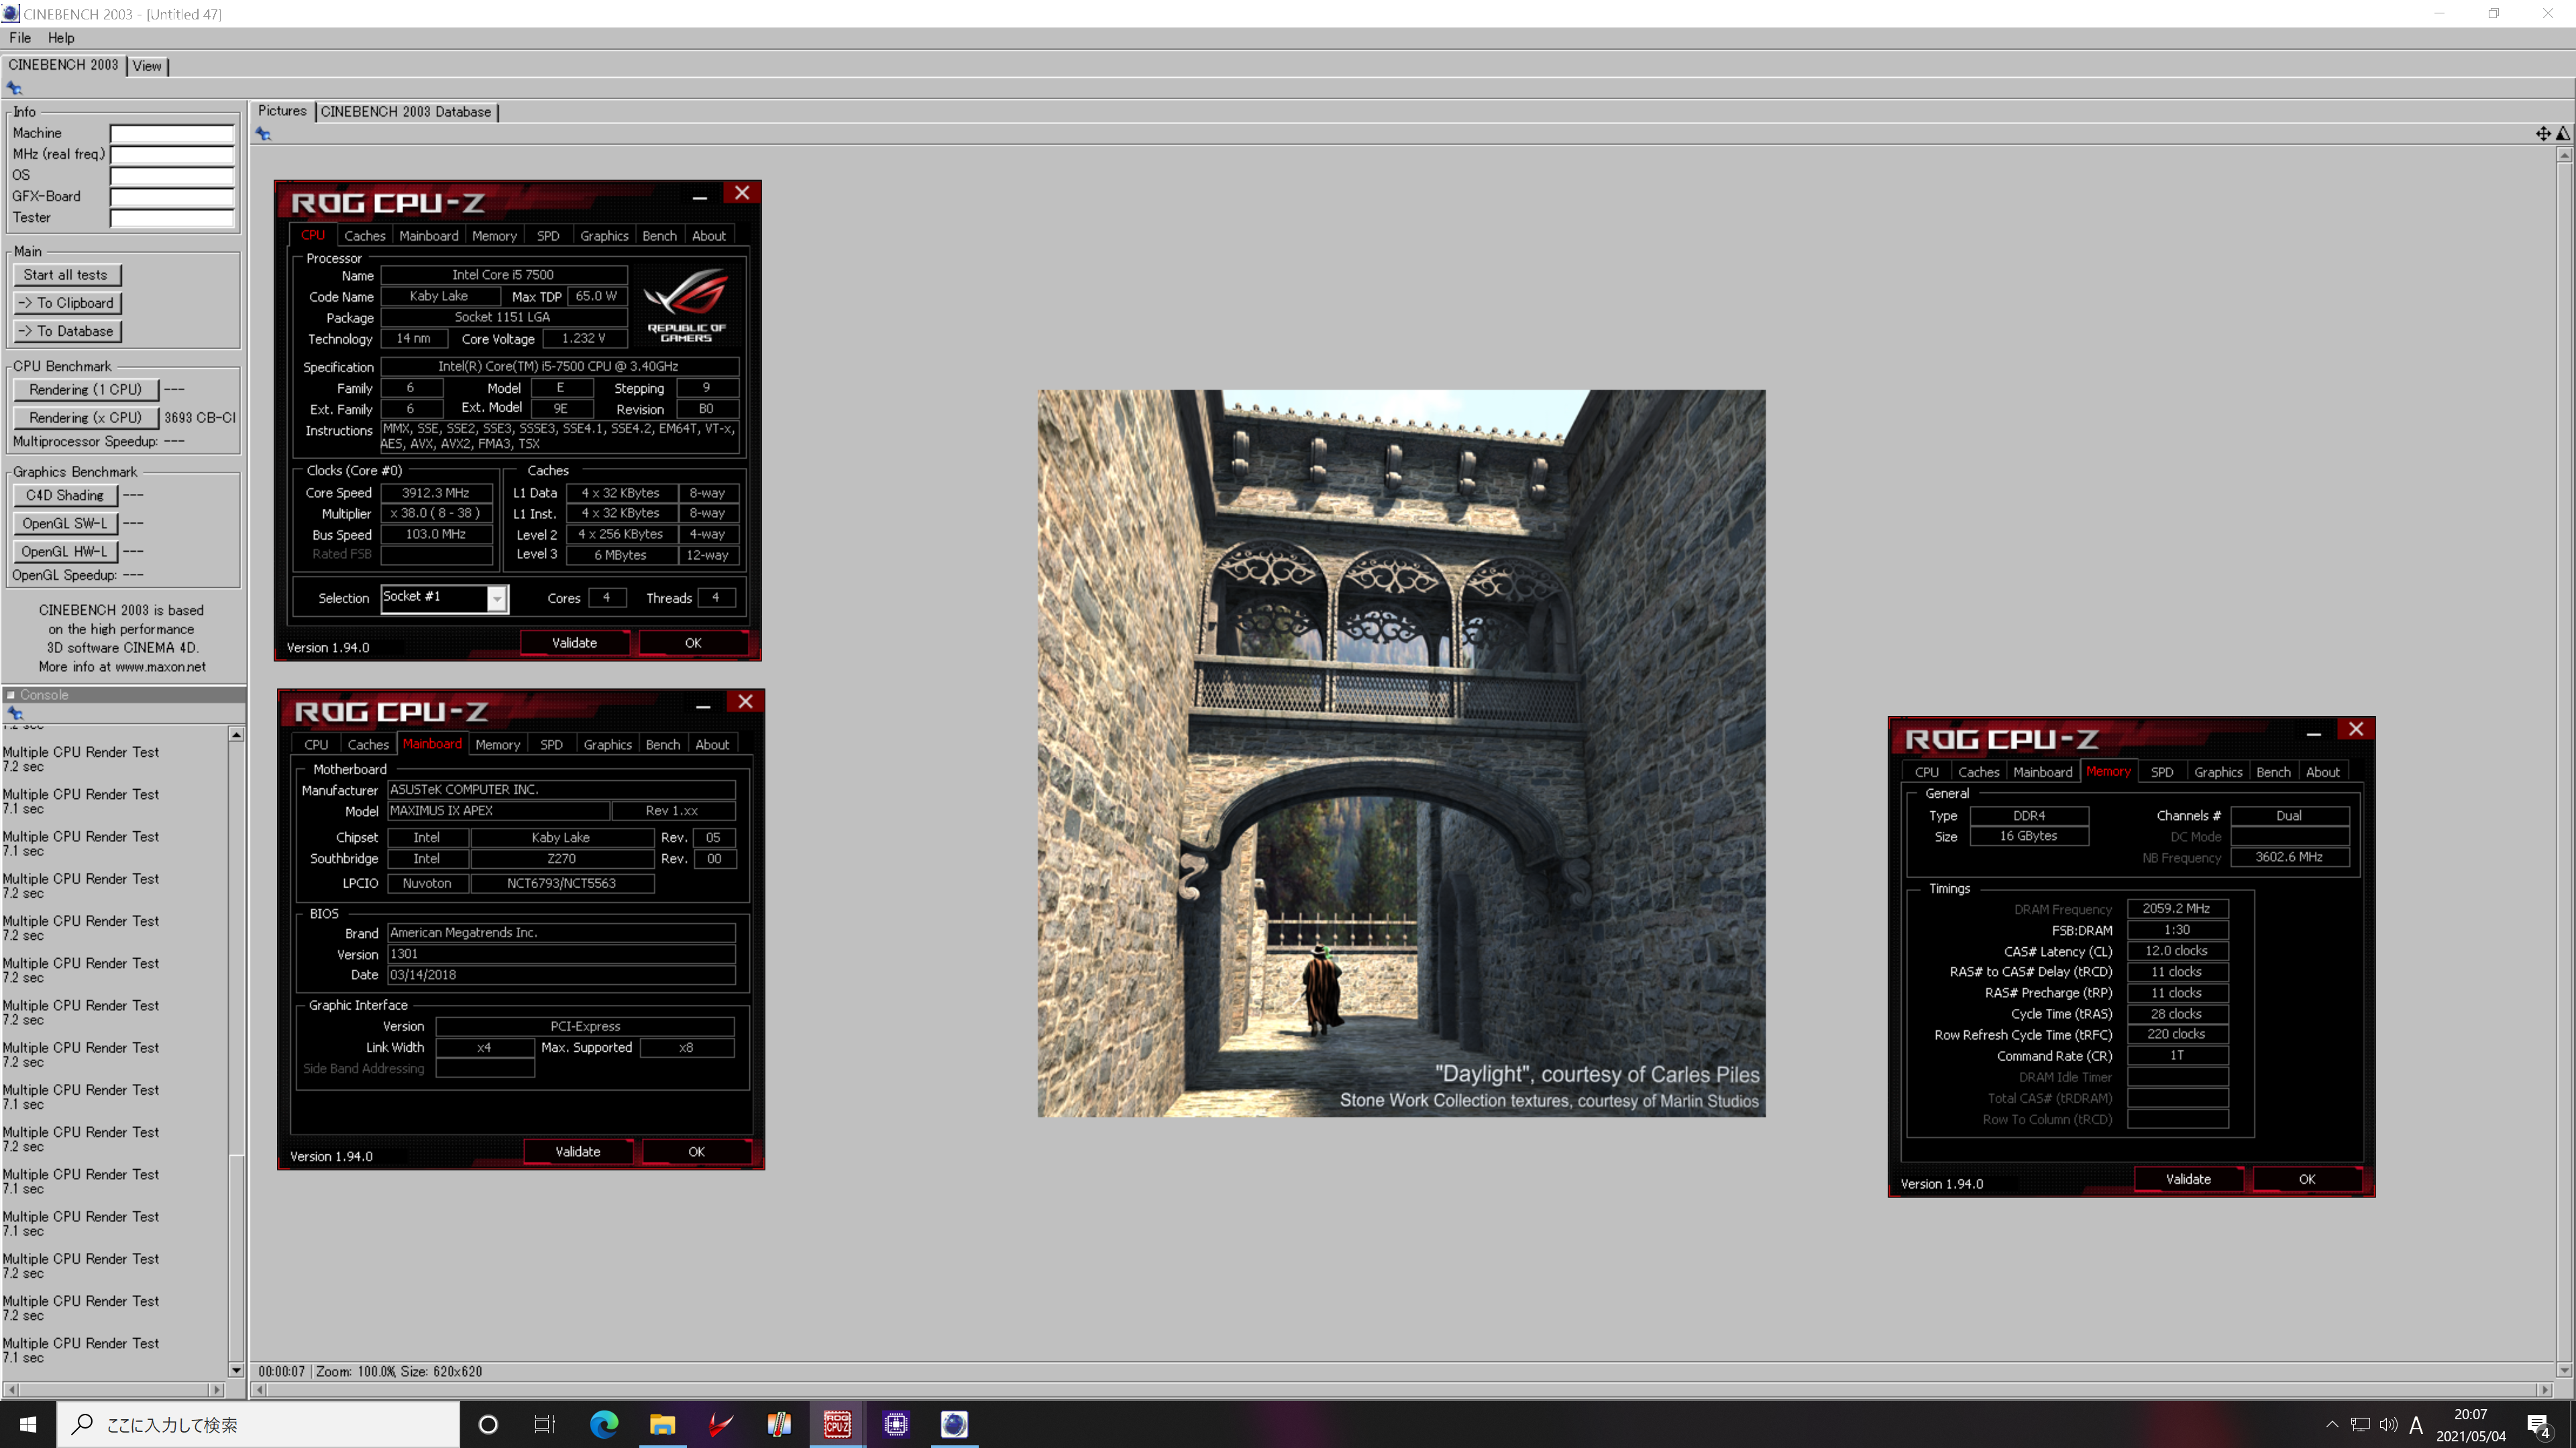Viewport: 2576px width, 1448px height.
Task: Minimize the Memory CPU-Z window
Action: point(2313,733)
